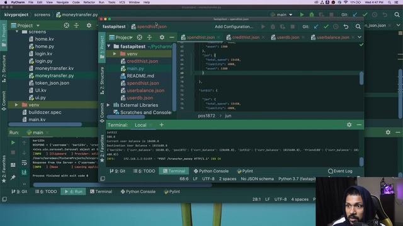Open Navigate menu in macOS menu bar
The image size is (403, 226).
coord(62,3)
